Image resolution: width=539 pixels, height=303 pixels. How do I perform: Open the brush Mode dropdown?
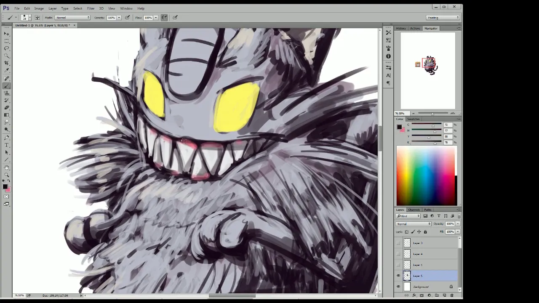(x=73, y=18)
